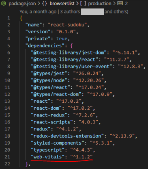Click the opening brace on line 1
This screenshot has width=148, height=169.
(x=21, y=18)
